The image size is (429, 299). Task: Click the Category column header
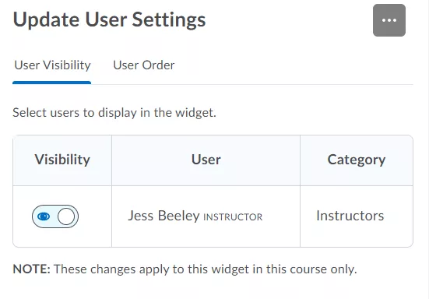click(x=357, y=160)
